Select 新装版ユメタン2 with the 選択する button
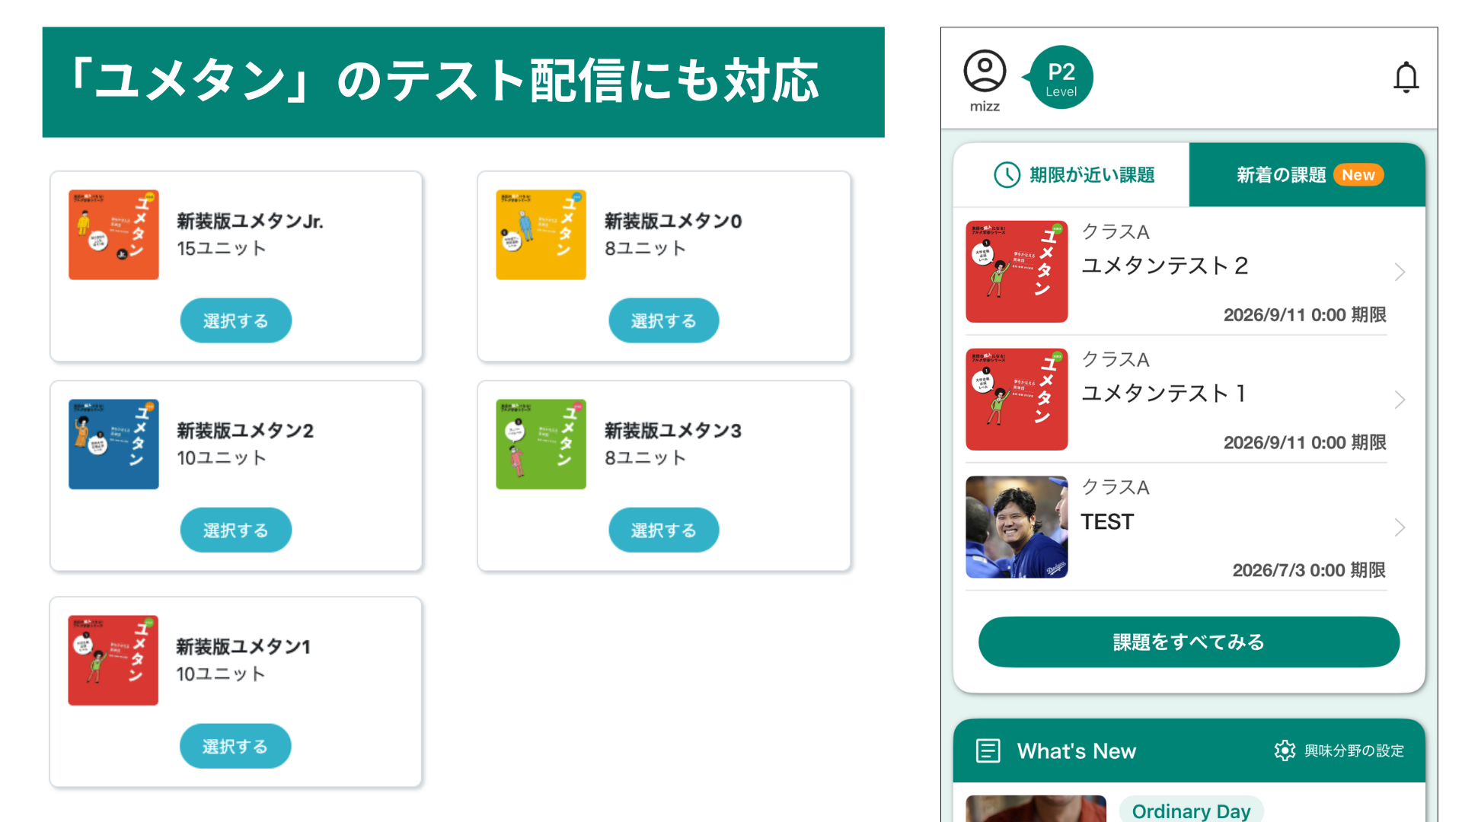Image resolution: width=1462 pixels, height=822 pixels. (x=236, y=530)
